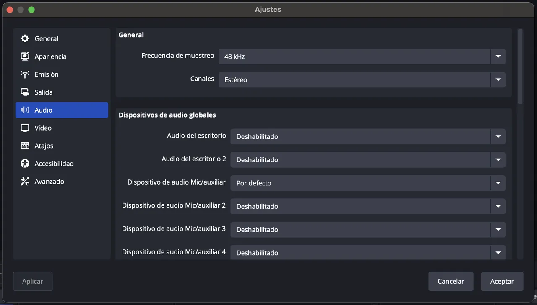Click the vertical scrollbar of the settings panel
This screenshot has height=305, width=537.
pos(520,66)
